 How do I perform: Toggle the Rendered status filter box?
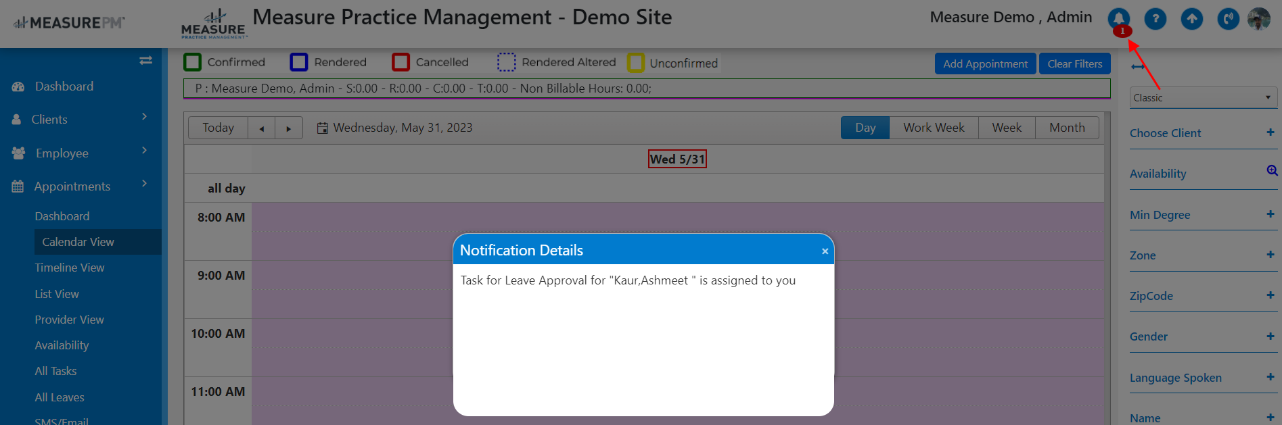(299, 62)
